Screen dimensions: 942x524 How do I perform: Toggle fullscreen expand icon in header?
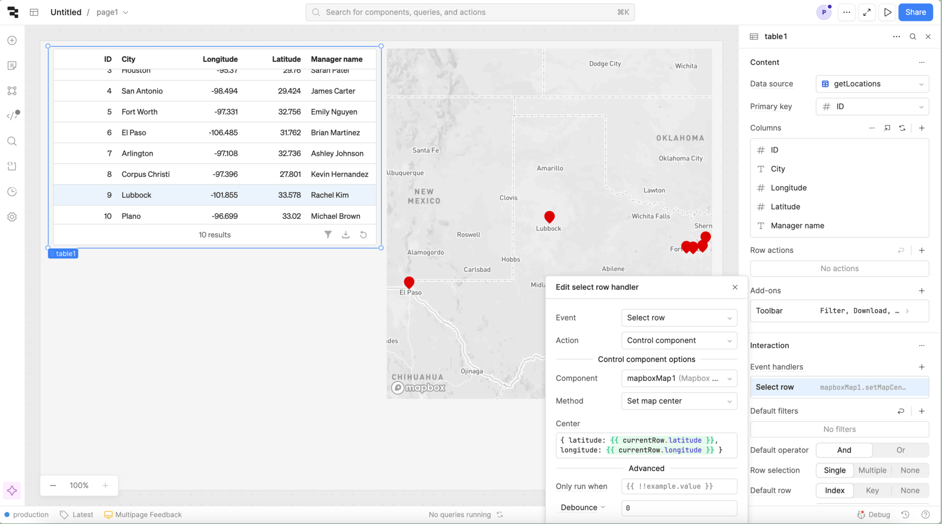pyautogui.click(x=867, y=12)
